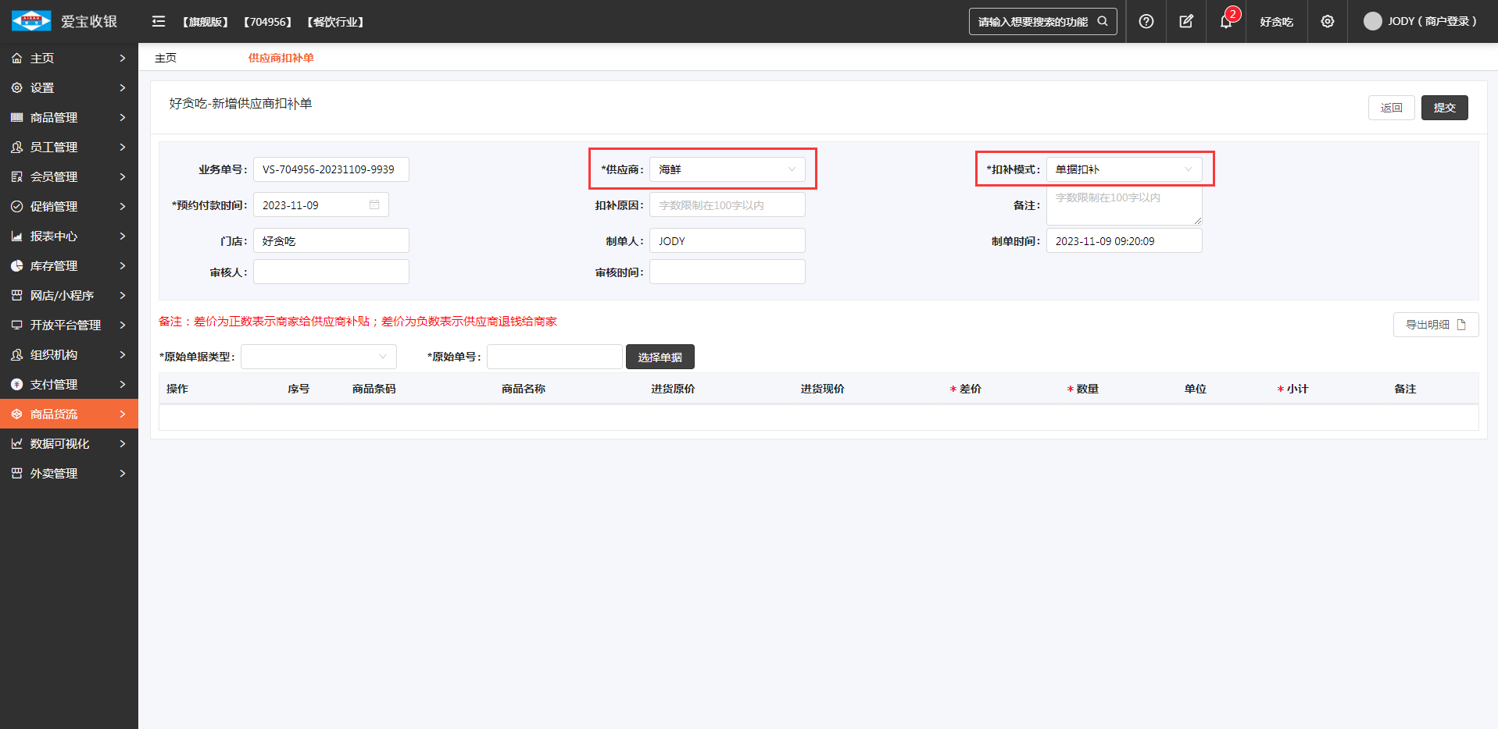Image resolution: width=1498 pixels, height=729 pixels.
Task: Open the 扣补模式 mode dropdown
Action: [1123, 169]
